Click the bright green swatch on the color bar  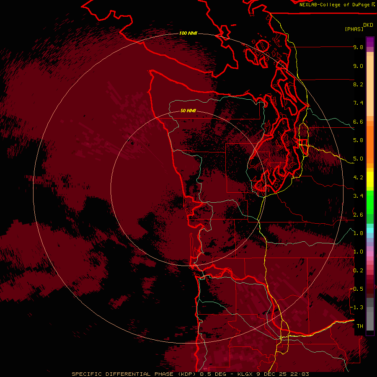370,202
